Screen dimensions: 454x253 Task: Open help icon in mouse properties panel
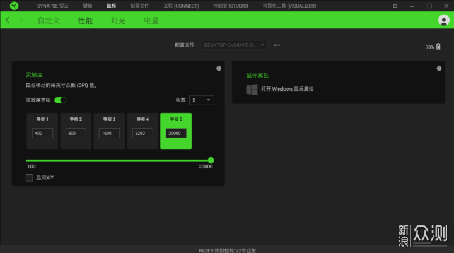click(439, 68)
